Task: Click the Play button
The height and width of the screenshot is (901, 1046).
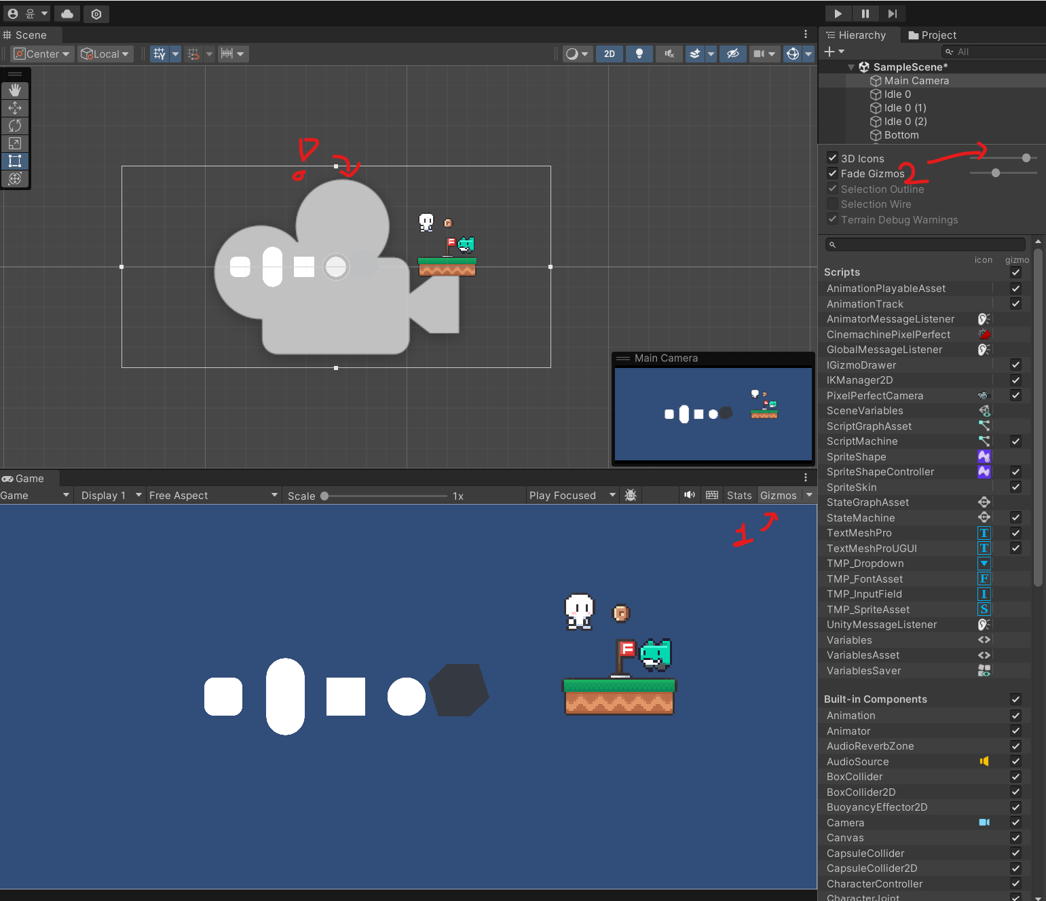Action: click(x=838, y=14)
